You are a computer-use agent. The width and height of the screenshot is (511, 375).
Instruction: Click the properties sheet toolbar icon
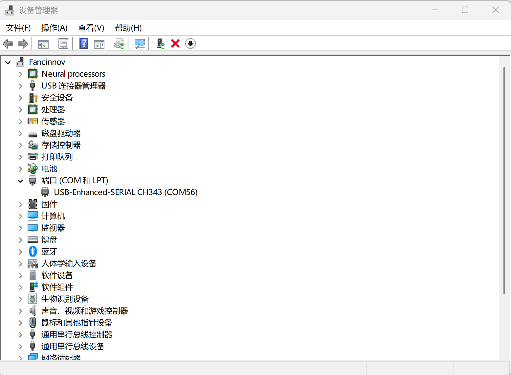pos(63,43)
